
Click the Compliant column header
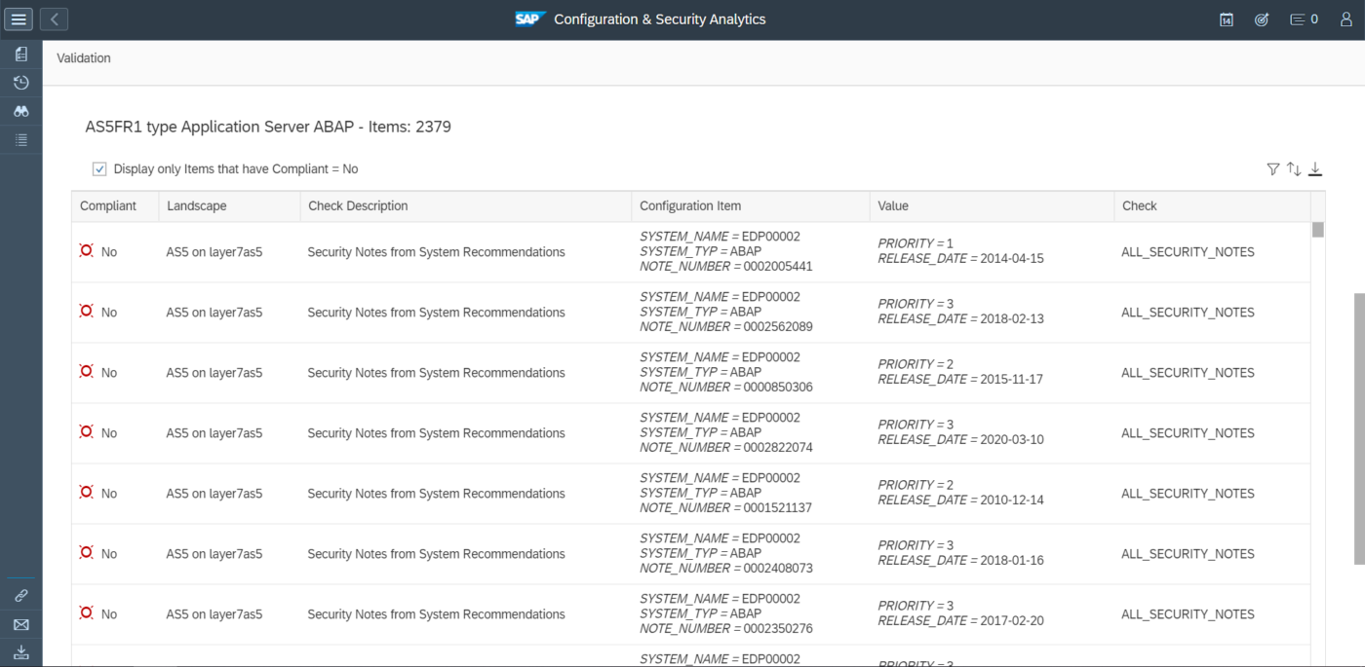(108, 206)
